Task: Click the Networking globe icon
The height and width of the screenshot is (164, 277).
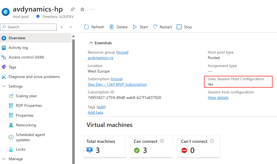Action: 11,125
